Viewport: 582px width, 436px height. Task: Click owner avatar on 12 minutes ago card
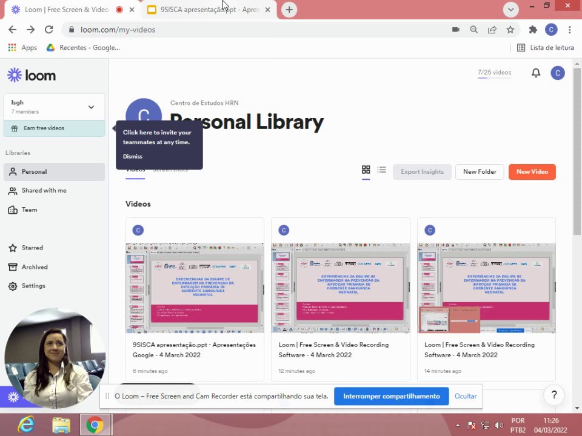point(284,230)
